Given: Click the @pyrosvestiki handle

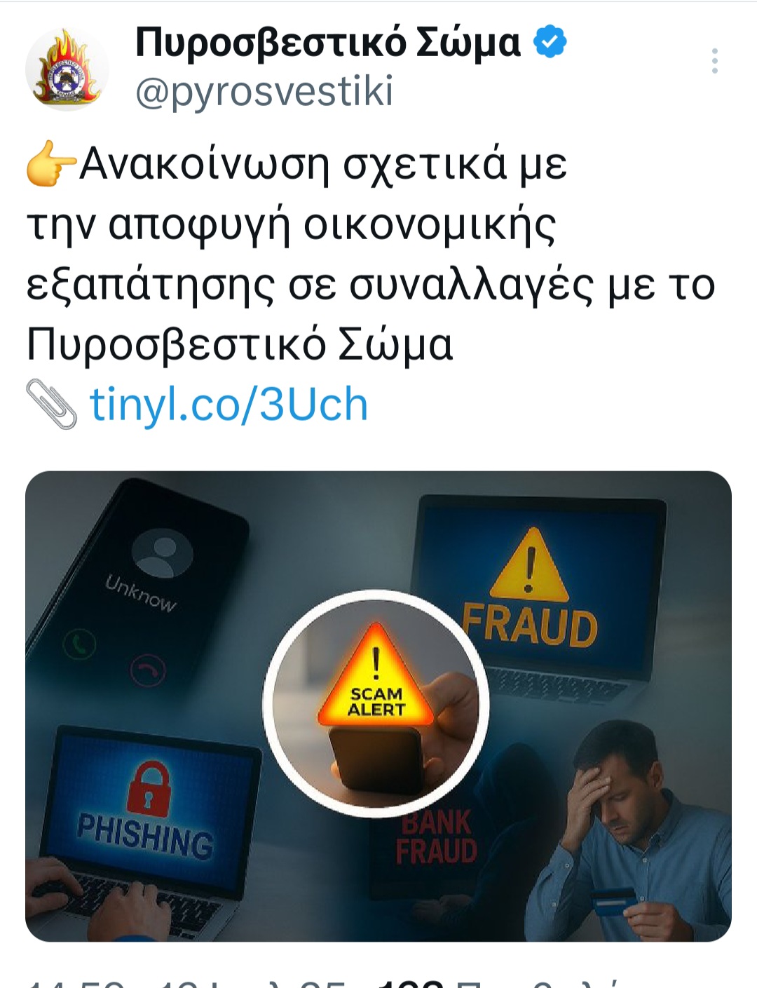Looking at the screenshot, I should tap(264, 92).
